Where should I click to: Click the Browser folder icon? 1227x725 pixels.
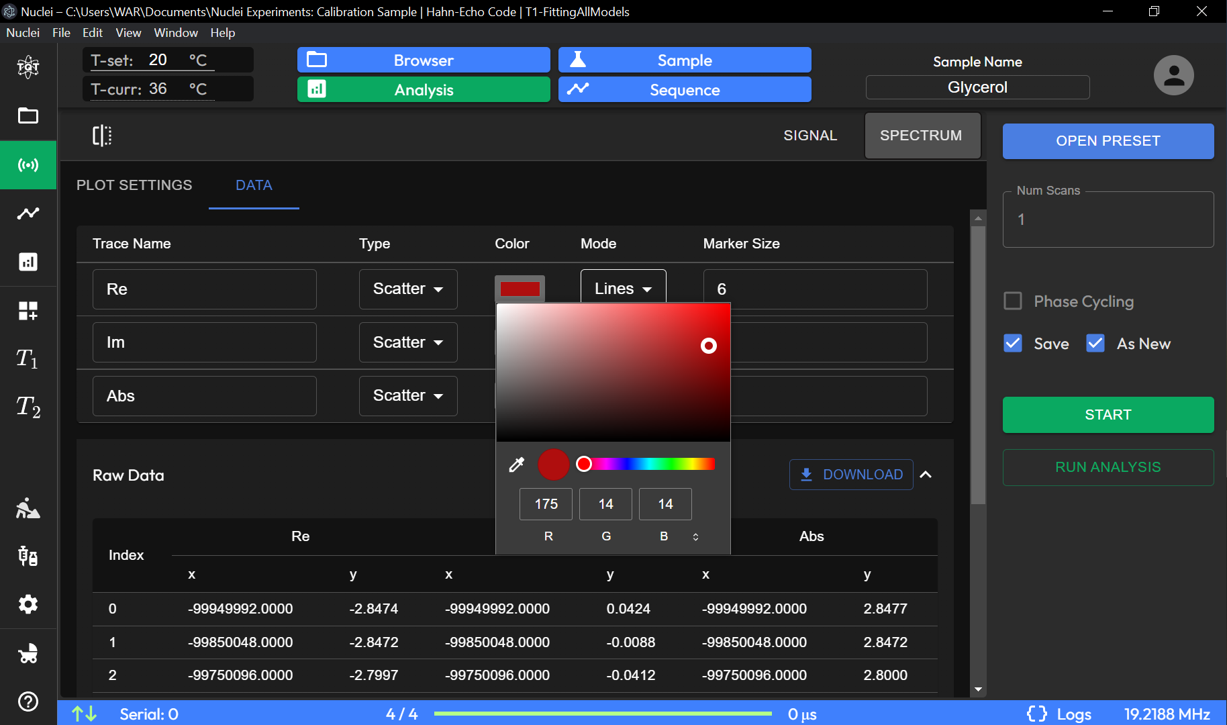(x=317, y=60)
